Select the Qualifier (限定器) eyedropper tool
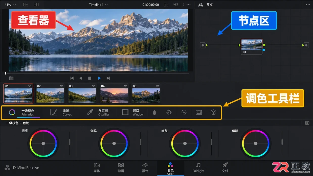Viewport: 313px width, 176px height. click(98, 112)
